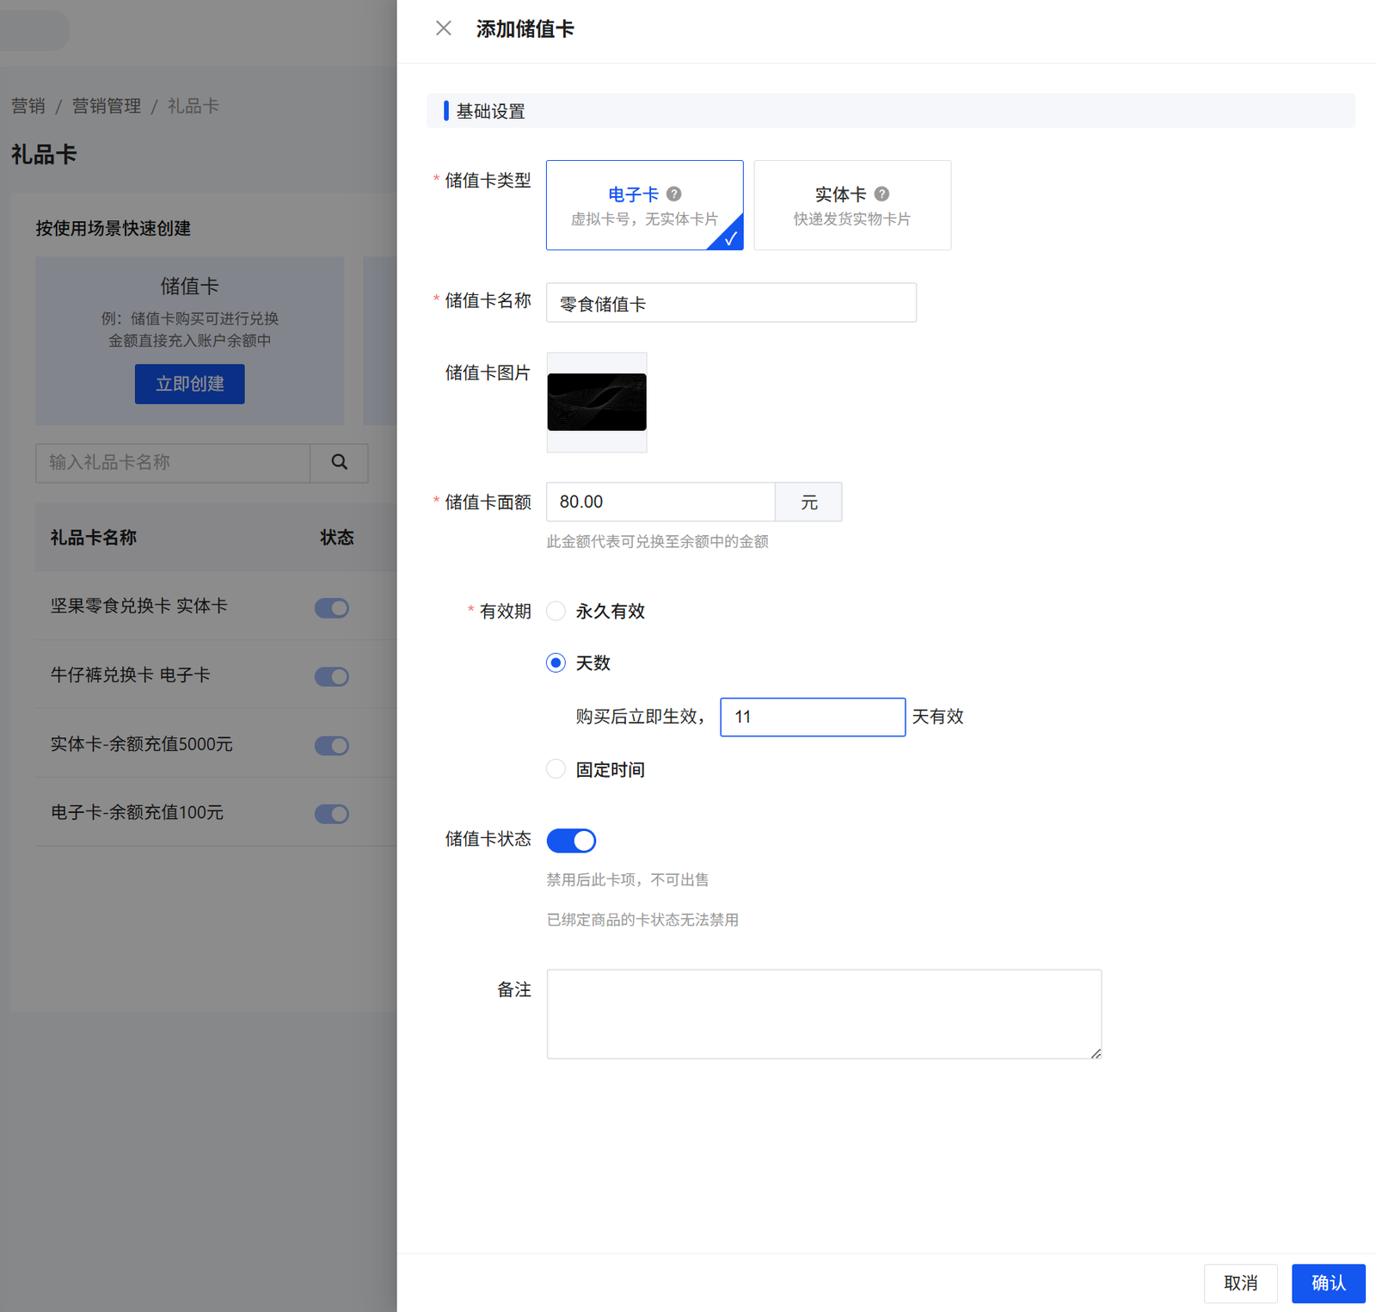Select 天数 validity radio button
Screen dimensions: 1376x1312
556,662
